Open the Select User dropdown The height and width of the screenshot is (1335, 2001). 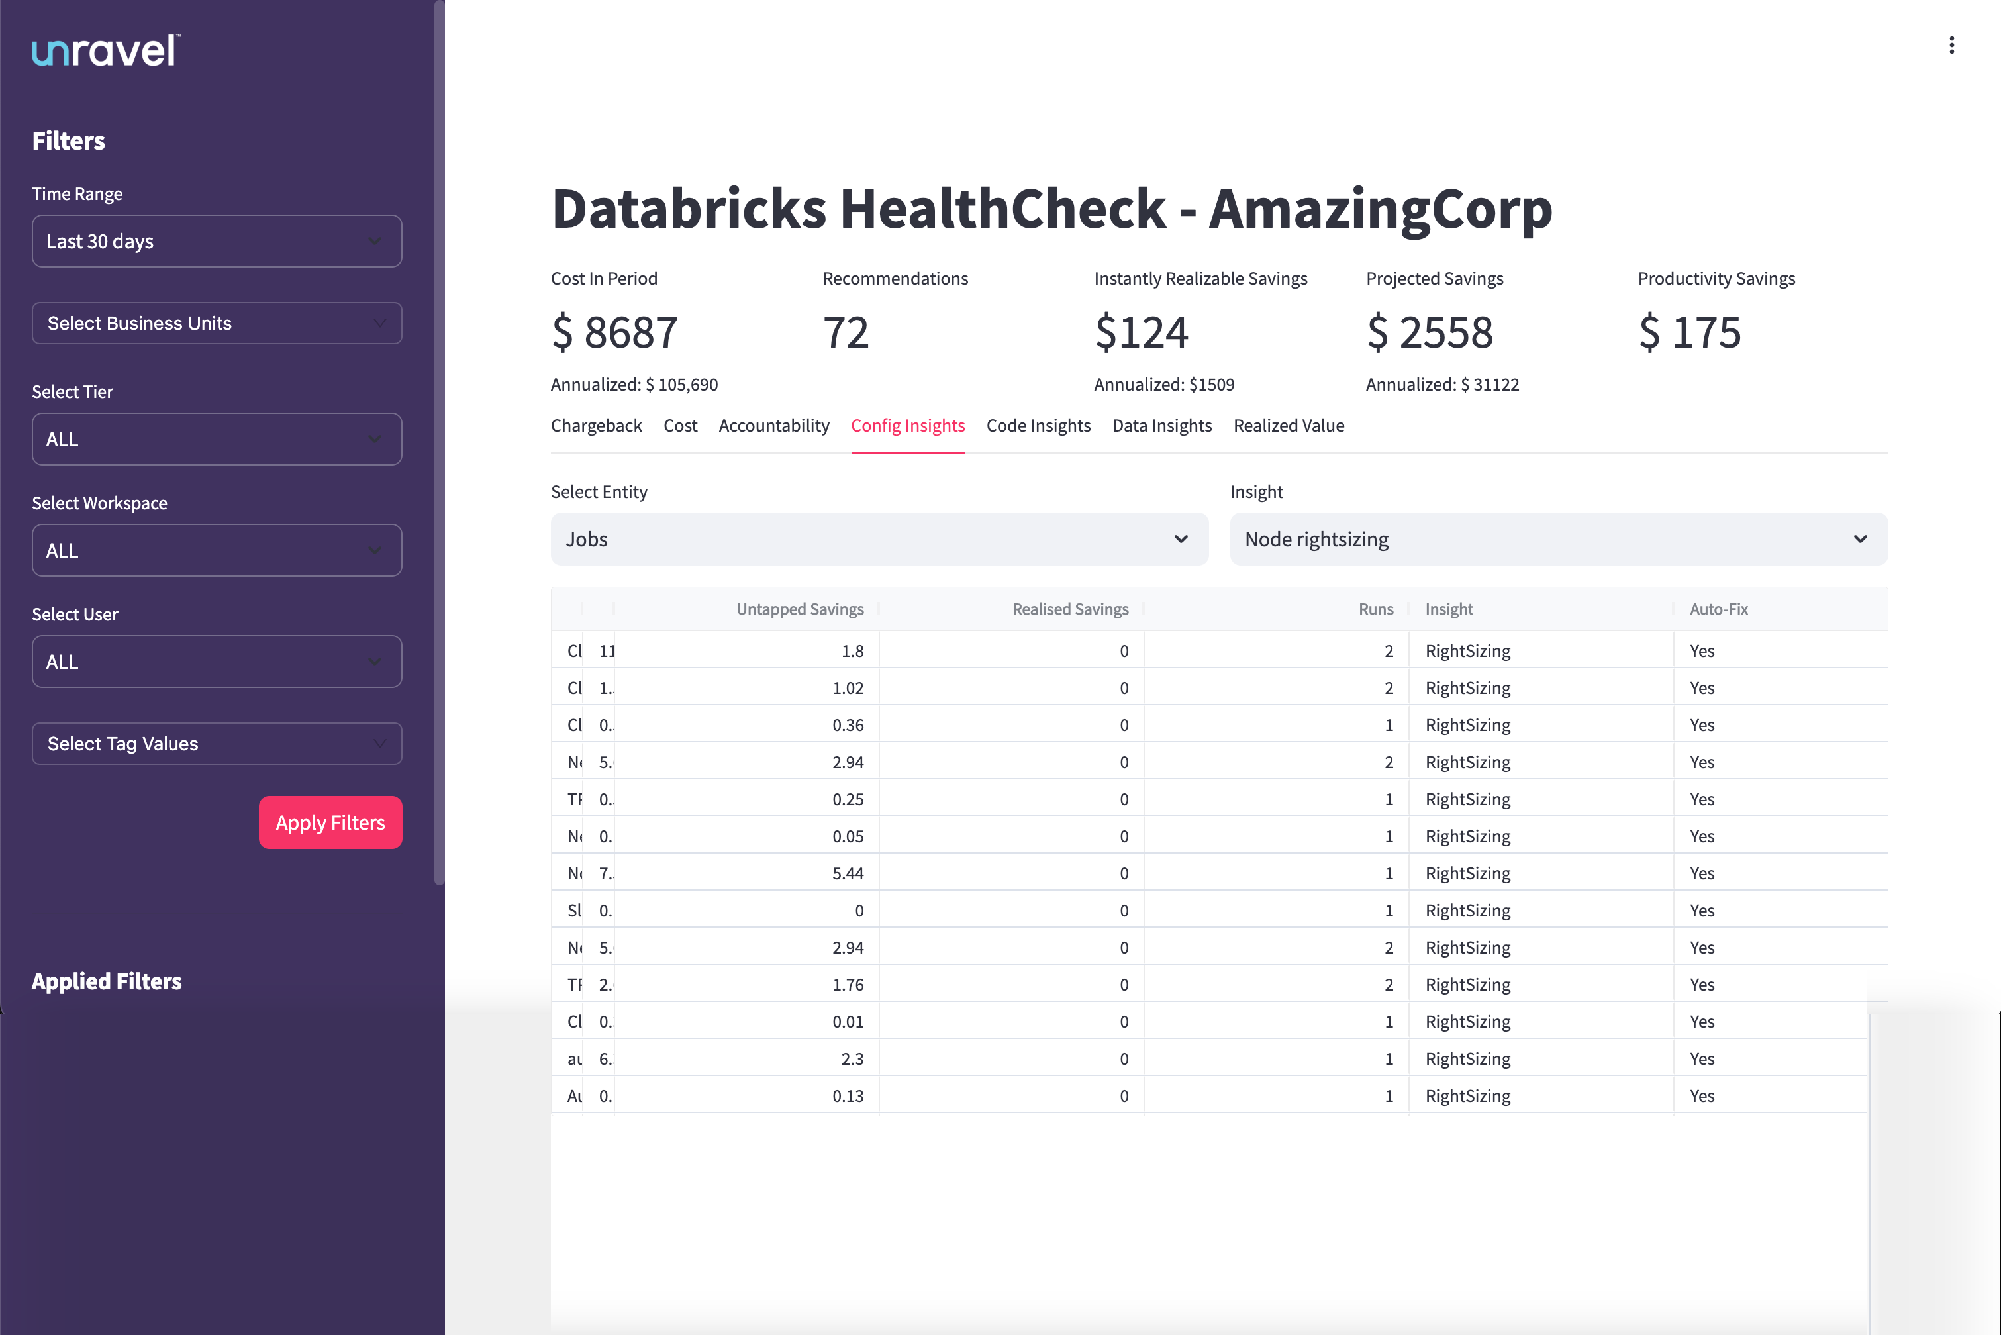tap(216, 662)
